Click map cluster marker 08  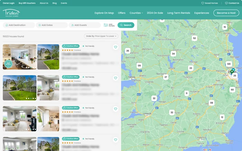(212, 103)
